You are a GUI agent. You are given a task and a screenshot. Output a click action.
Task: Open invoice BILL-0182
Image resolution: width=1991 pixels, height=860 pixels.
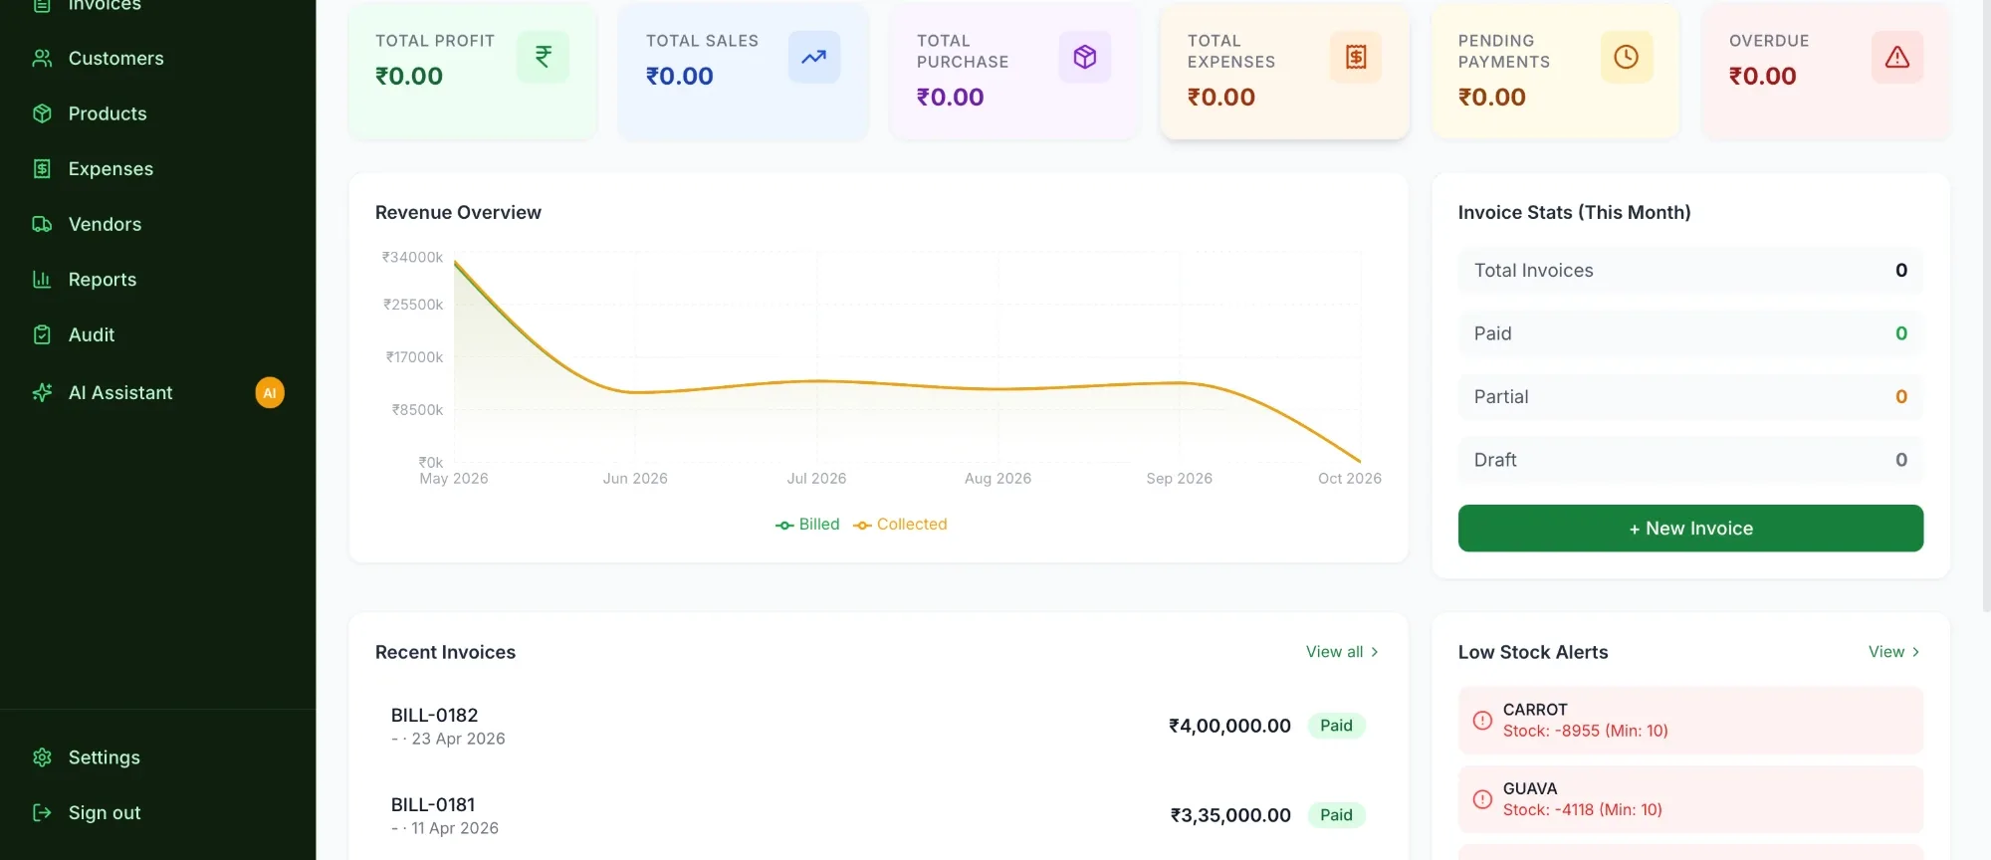(878, 726)
